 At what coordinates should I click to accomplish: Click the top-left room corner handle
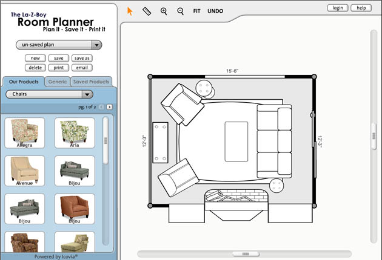tap(150, 77)
